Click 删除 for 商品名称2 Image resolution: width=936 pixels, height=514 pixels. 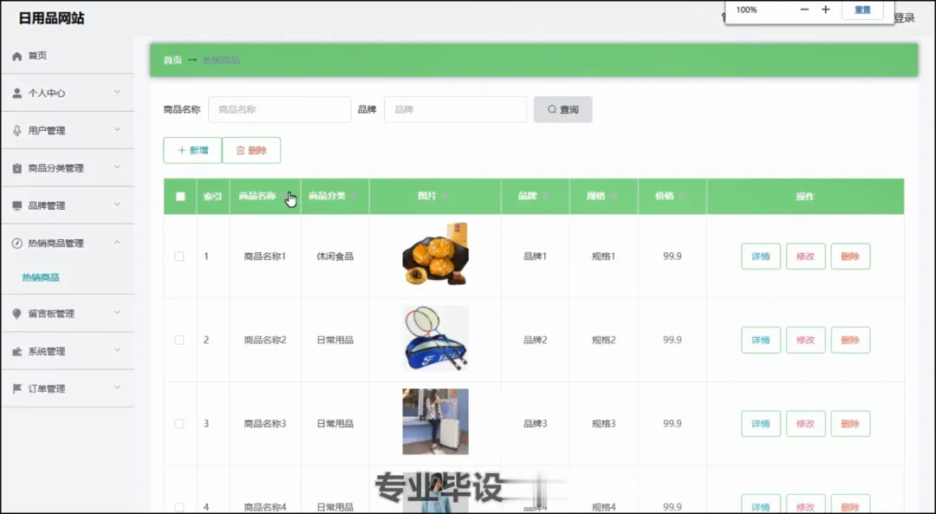pos(850,341)
